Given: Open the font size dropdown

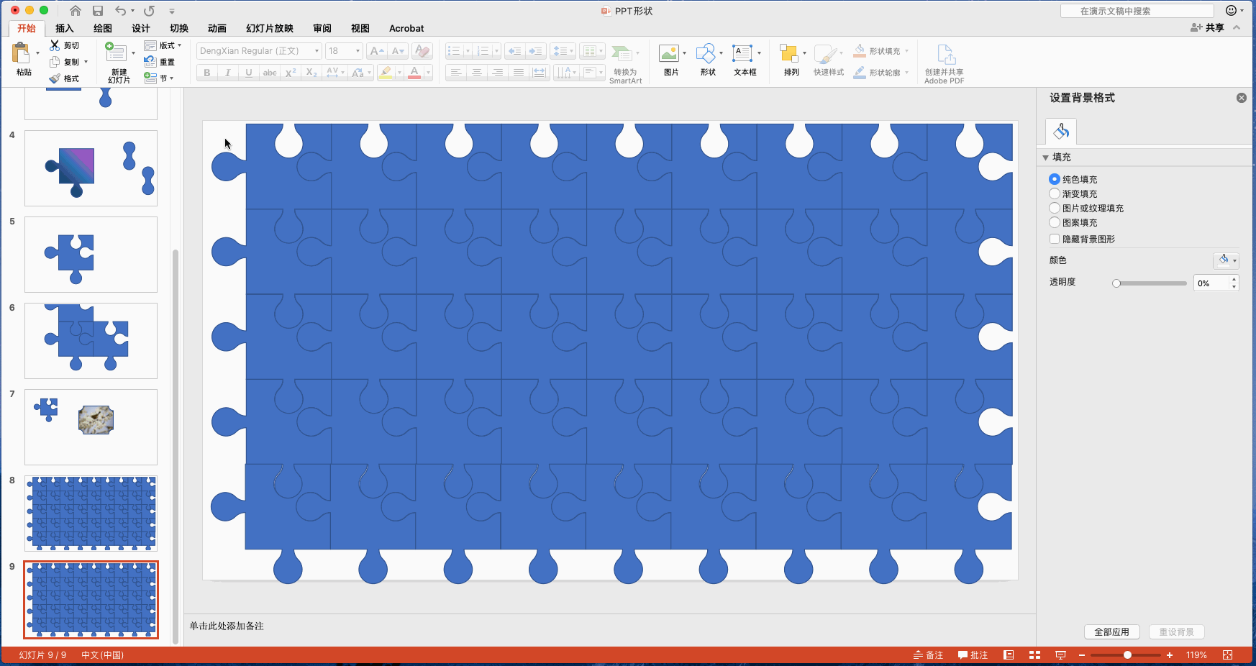Looking at the screenshot, I should click(358, 51).
